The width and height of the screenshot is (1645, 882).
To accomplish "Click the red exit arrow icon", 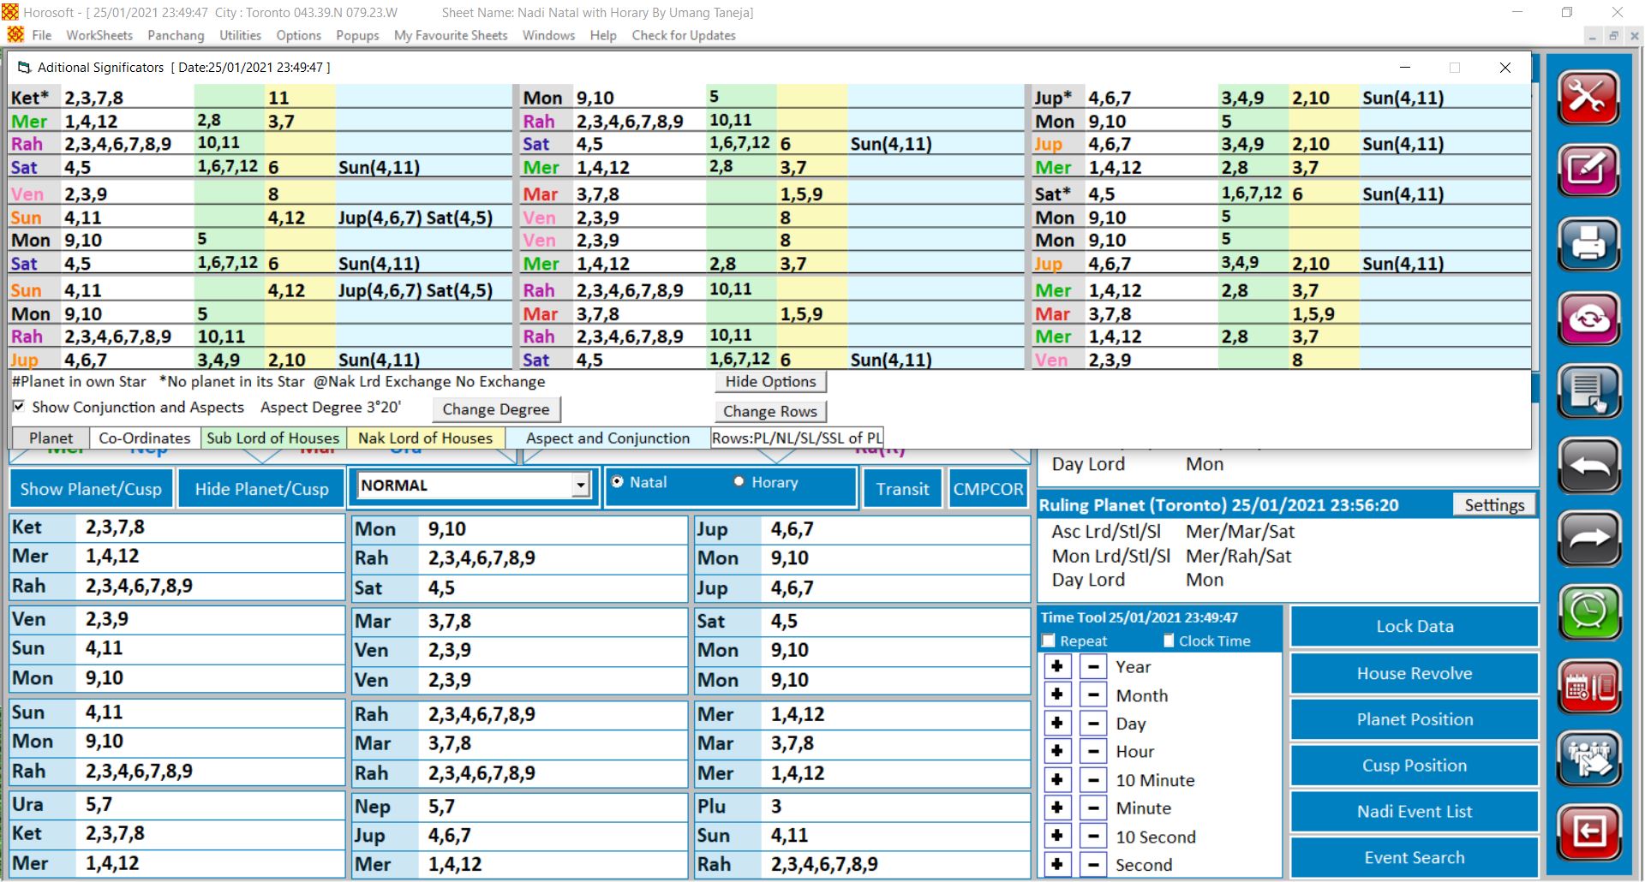I will click(1589, 831).
